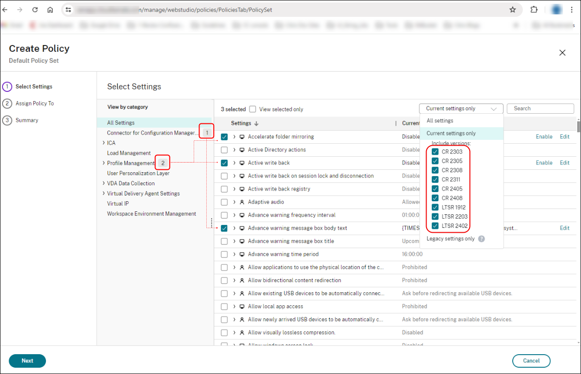Click the Next button
The height and width of the screenshot is (374, 581).
click(x=27, y=360)
